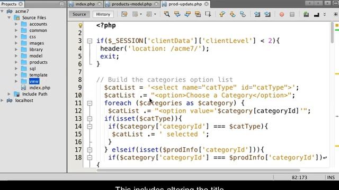Click the line 1 lightbulb hint icon

click(80, 25)
